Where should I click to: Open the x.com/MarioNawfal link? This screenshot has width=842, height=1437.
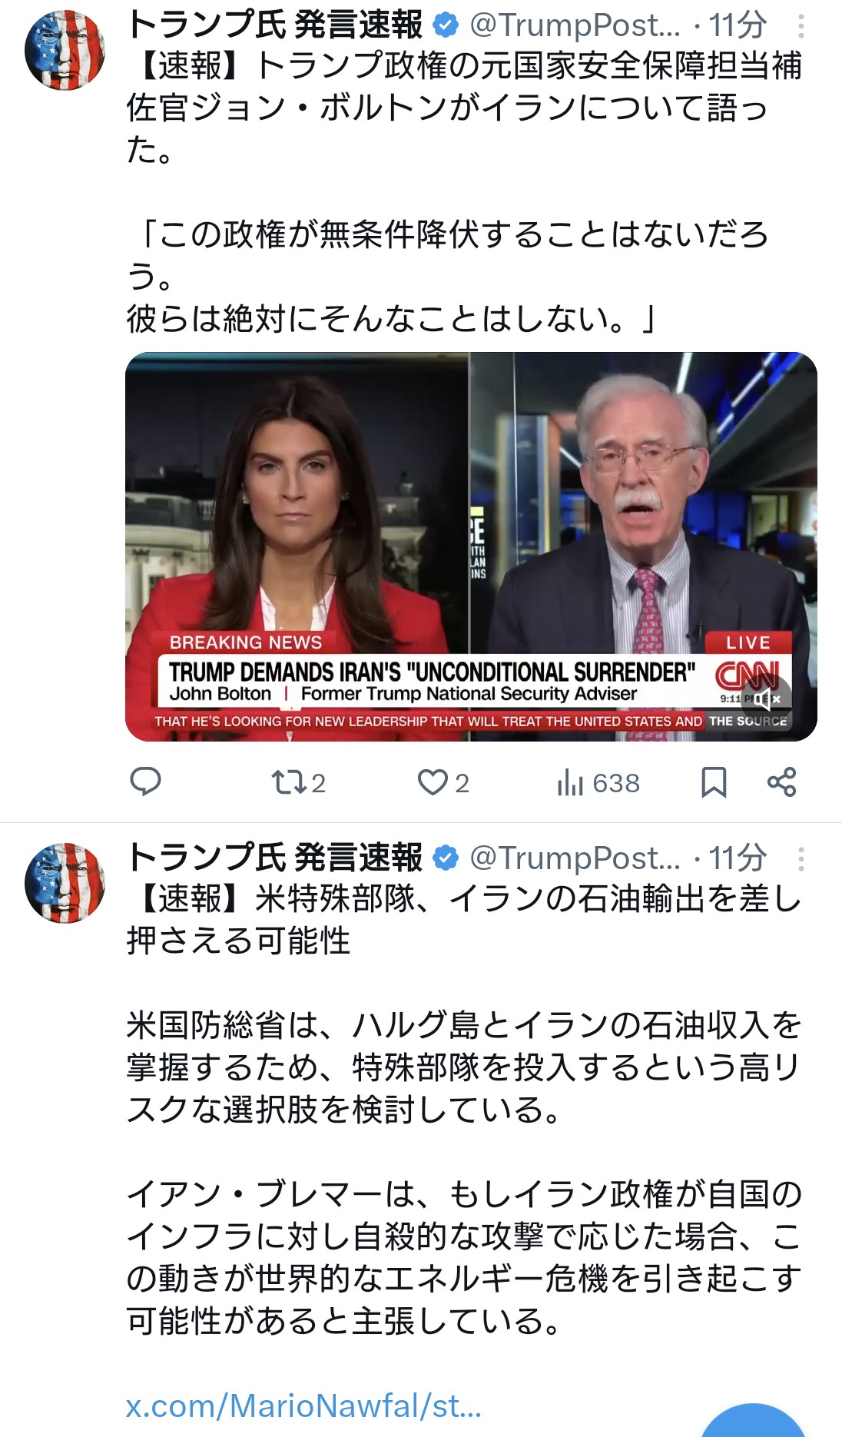click(x=303, y=1406)
